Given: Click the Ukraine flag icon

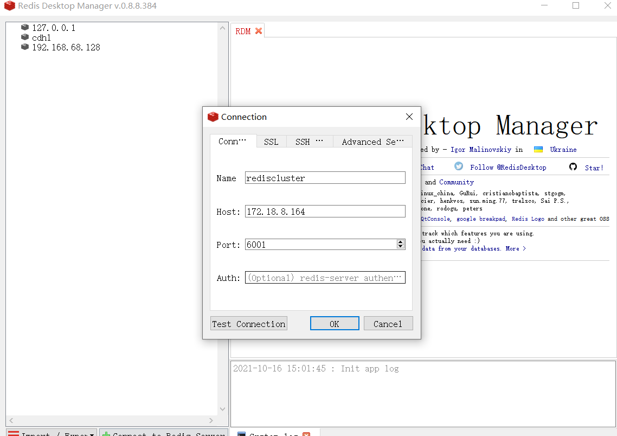Looking at the screenshot, I should (x=538, y=150).
